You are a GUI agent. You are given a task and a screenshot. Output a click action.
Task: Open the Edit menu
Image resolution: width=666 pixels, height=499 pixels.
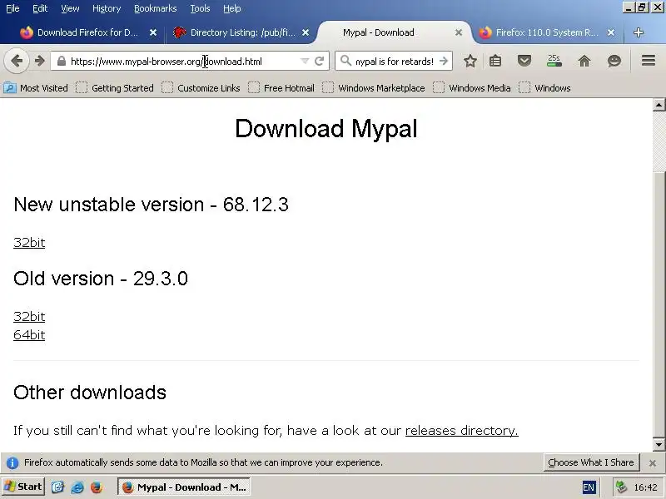tap(40, 8)
